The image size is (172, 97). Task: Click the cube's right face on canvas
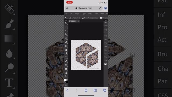click(93, 59)
